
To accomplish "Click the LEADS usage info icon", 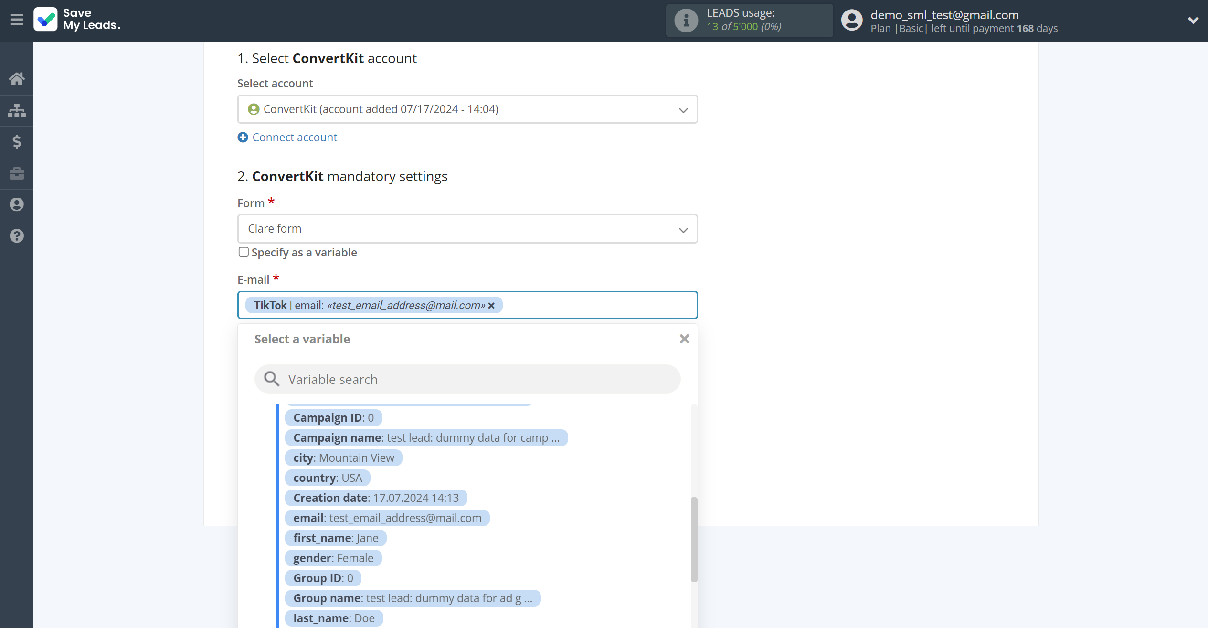I will pyautogui.click(x=686, y=21).
